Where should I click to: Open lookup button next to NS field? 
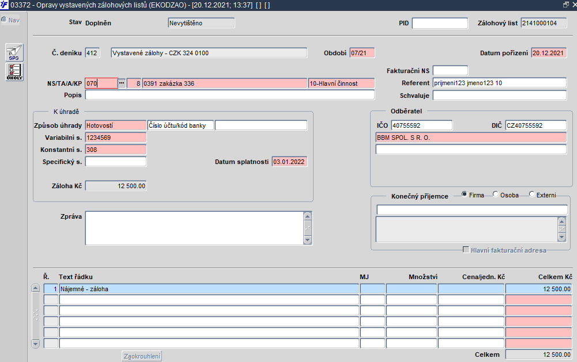point(122,83)
